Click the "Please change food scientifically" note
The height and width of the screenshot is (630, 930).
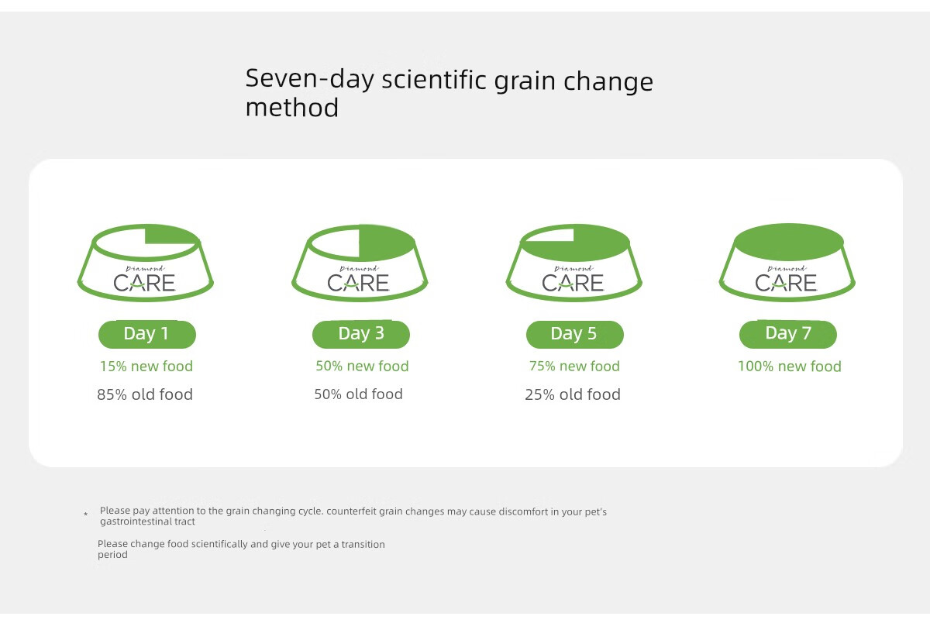point(241,549)
